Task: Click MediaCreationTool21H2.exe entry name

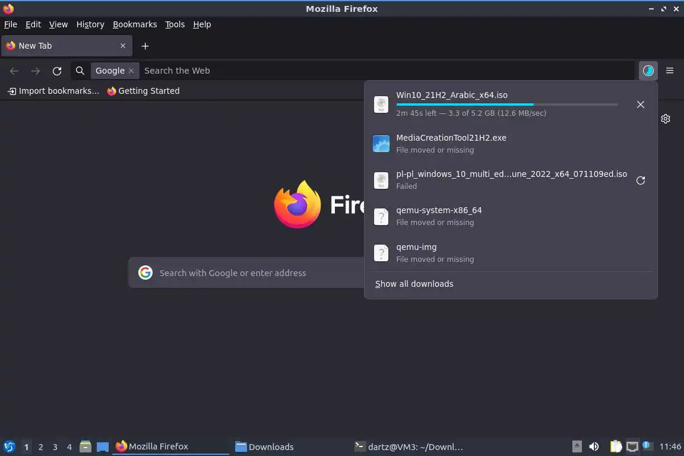Action: (451, 138)
